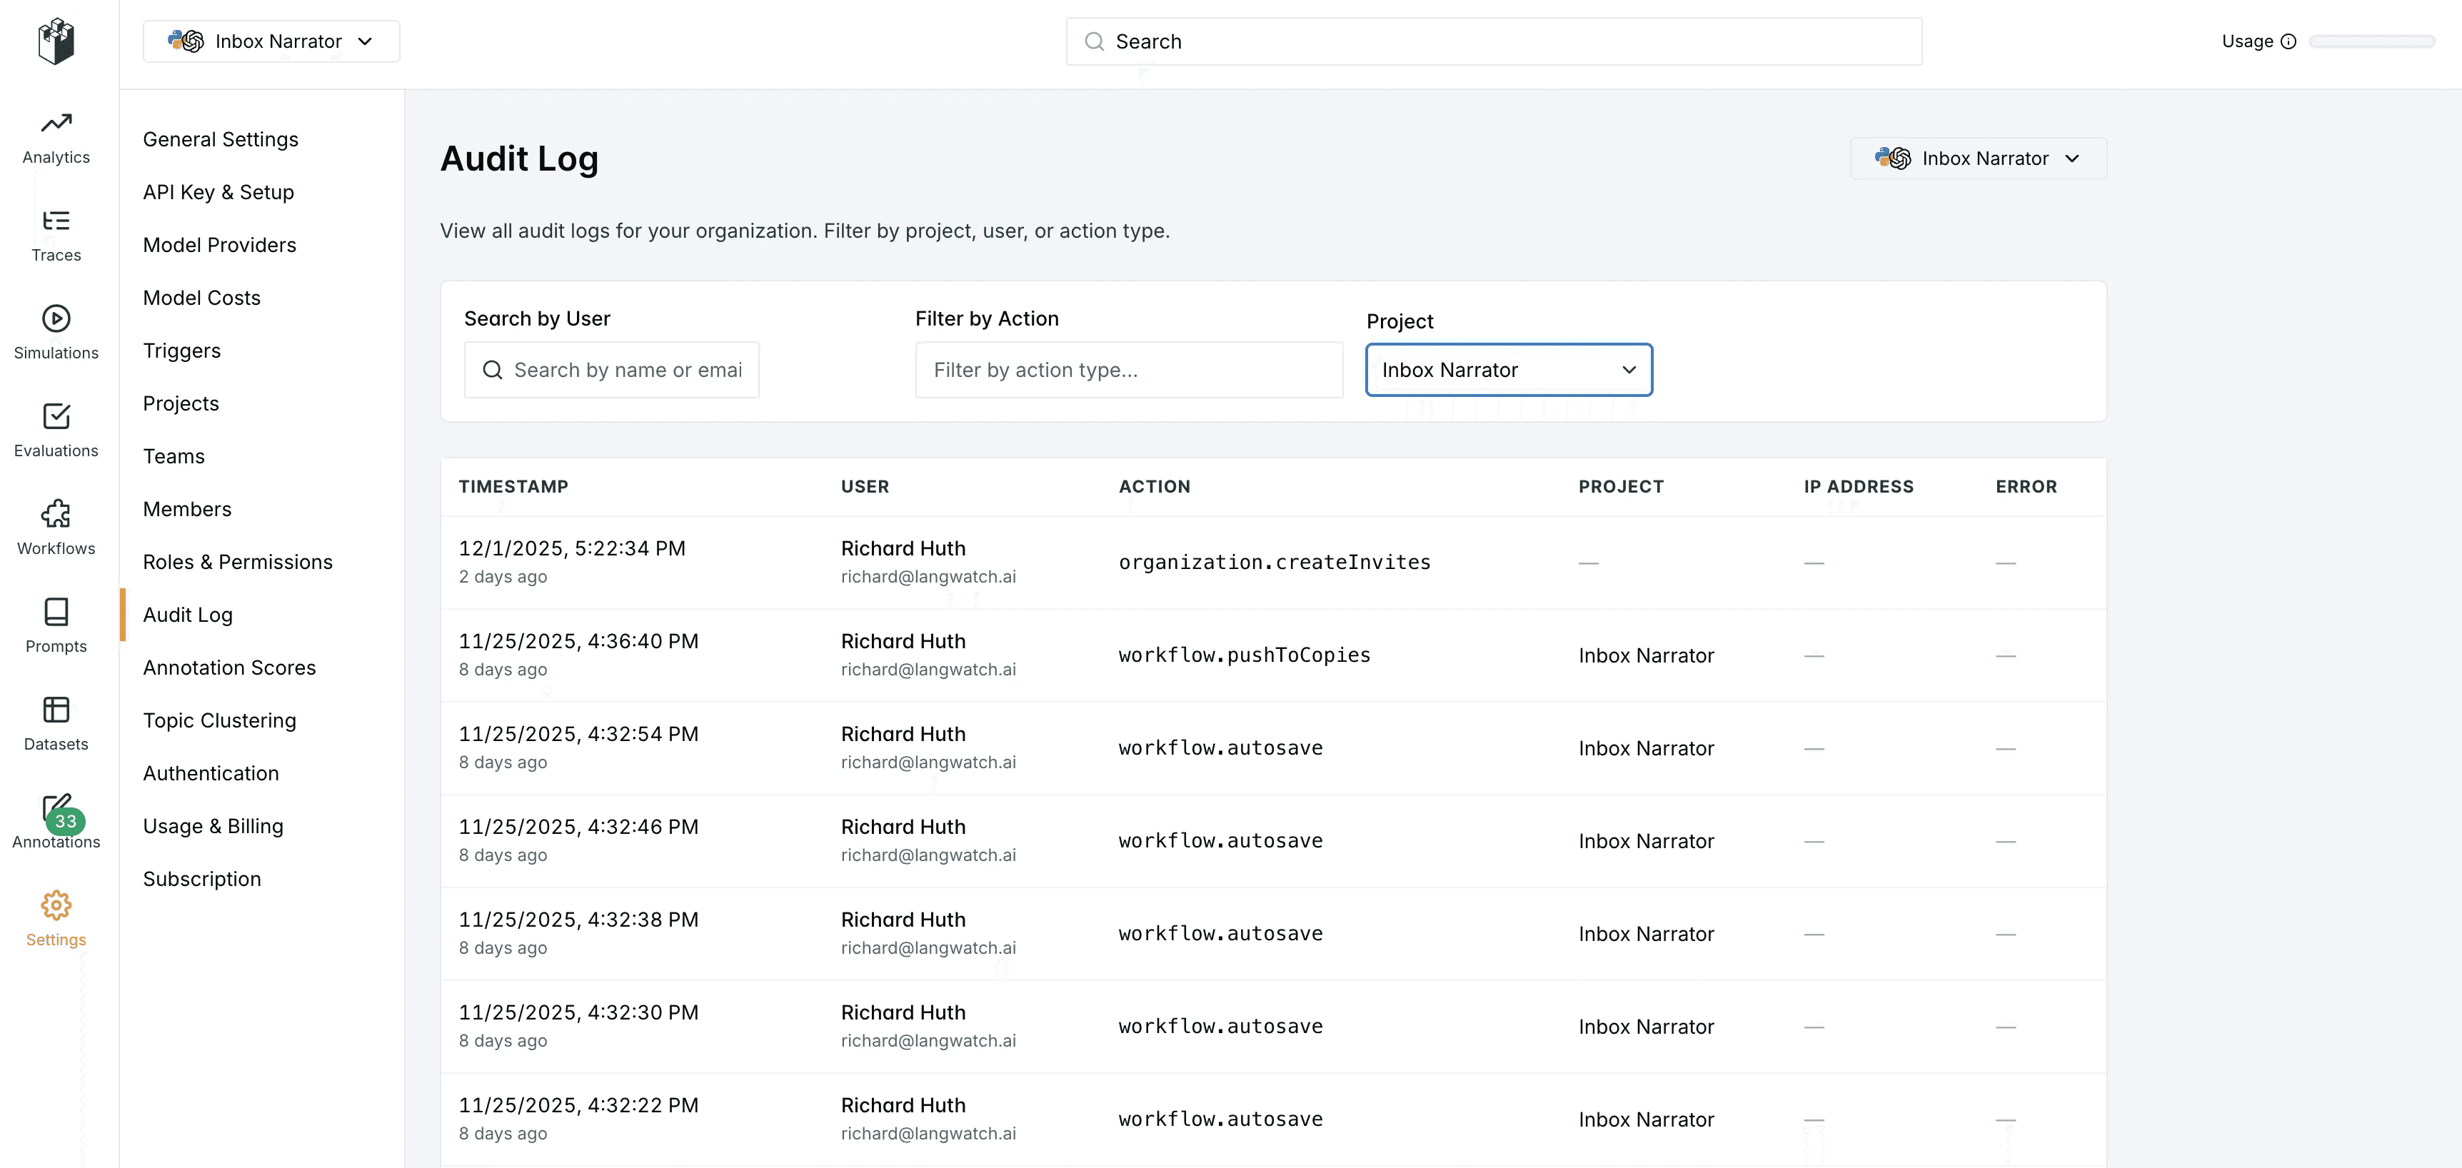Open the Simulations play icon
2462x1168 pixels.
click(x=56, y=319)
